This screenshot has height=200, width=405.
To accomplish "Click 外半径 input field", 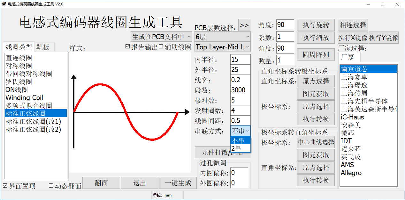I will [x=241, y=70].
